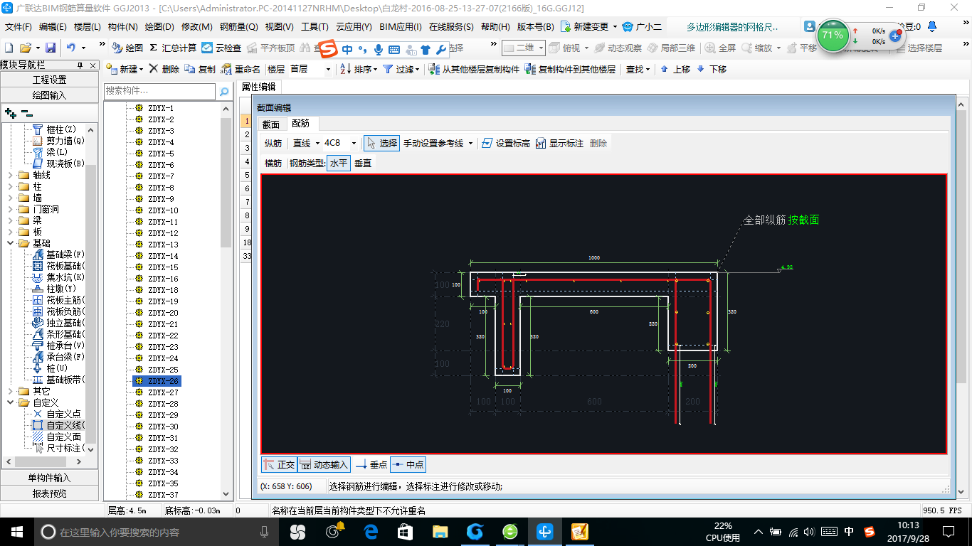Toggle 正交 orthogonal mode
The height and width of the screenshot is (546, 972).
click(279, 464)
